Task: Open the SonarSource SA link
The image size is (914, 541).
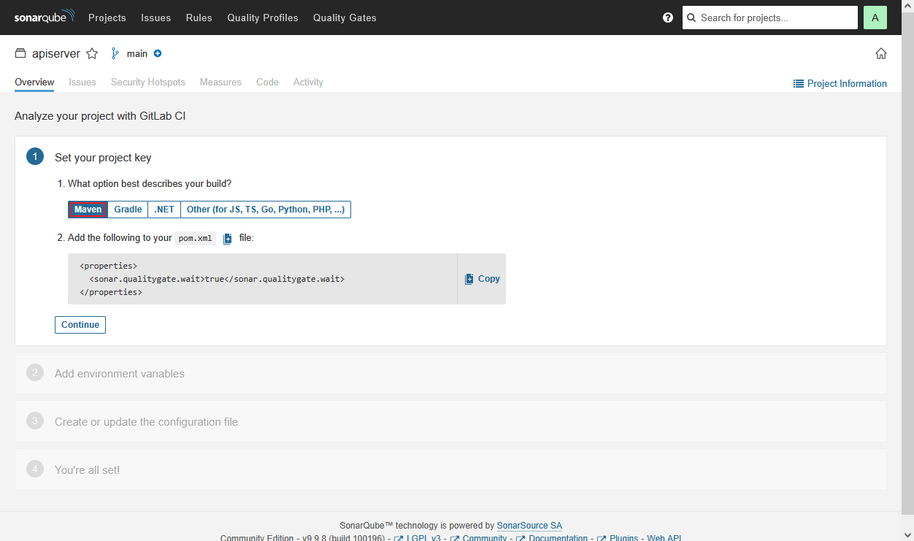Action: tap(529, 526)
